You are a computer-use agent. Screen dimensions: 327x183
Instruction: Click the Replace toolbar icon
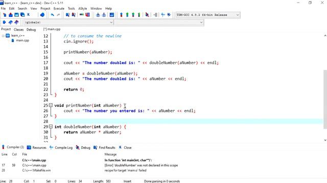click(74, 15)
